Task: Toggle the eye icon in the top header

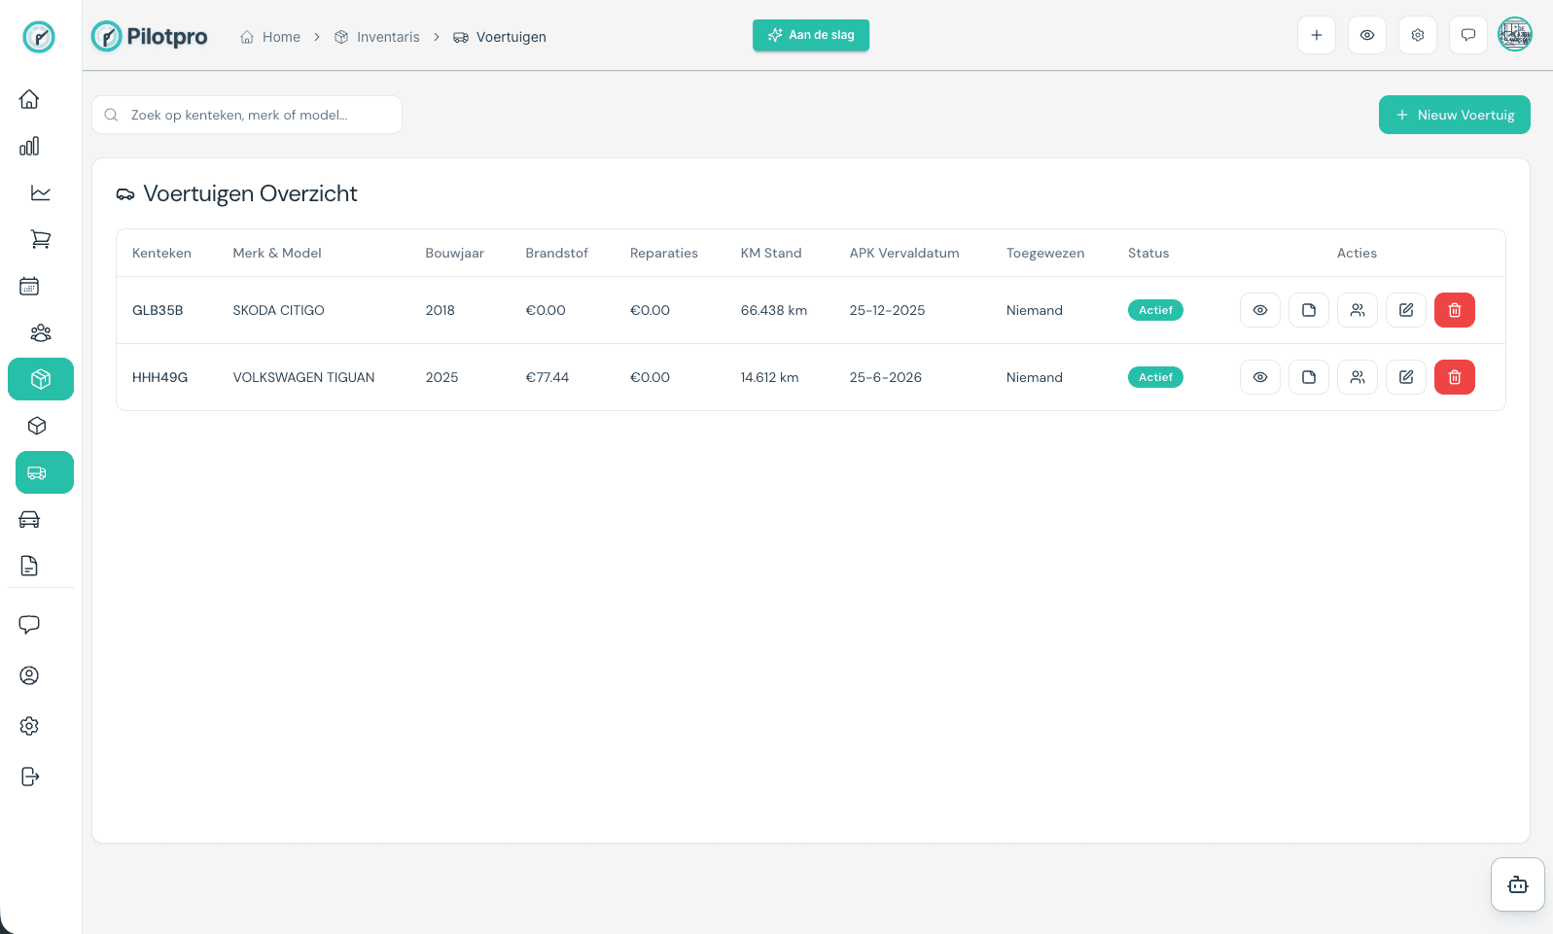Action: pos(1366,35)
